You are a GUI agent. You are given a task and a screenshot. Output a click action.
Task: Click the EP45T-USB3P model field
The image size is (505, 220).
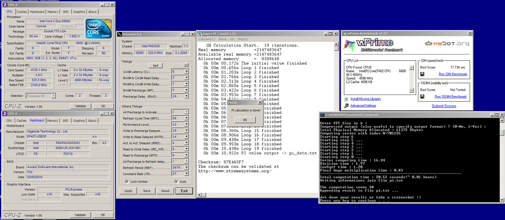click(x=52, y=137)
